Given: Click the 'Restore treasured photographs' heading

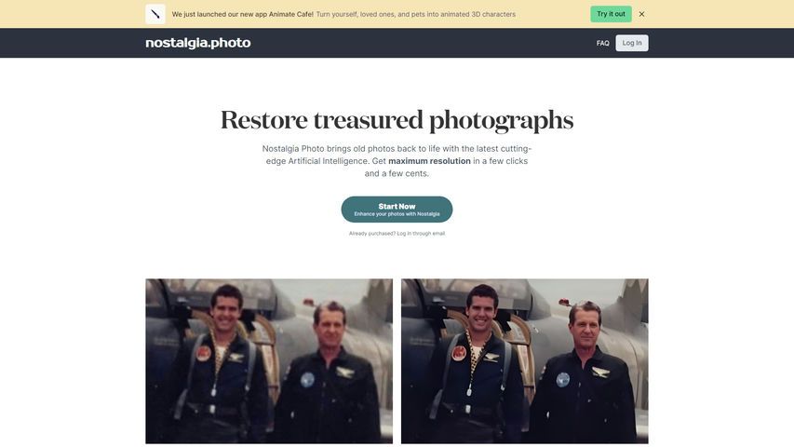Looking at the screenshot, I should click(397, 121).
